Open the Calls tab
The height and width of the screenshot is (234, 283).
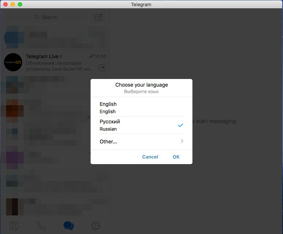click(x=41, y=226)
